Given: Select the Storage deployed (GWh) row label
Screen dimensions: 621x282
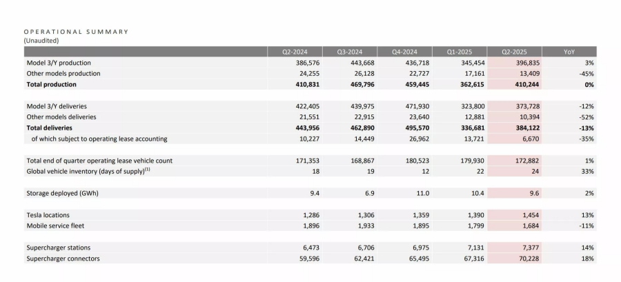Looking at the screenshot, I should coord(62,193).
